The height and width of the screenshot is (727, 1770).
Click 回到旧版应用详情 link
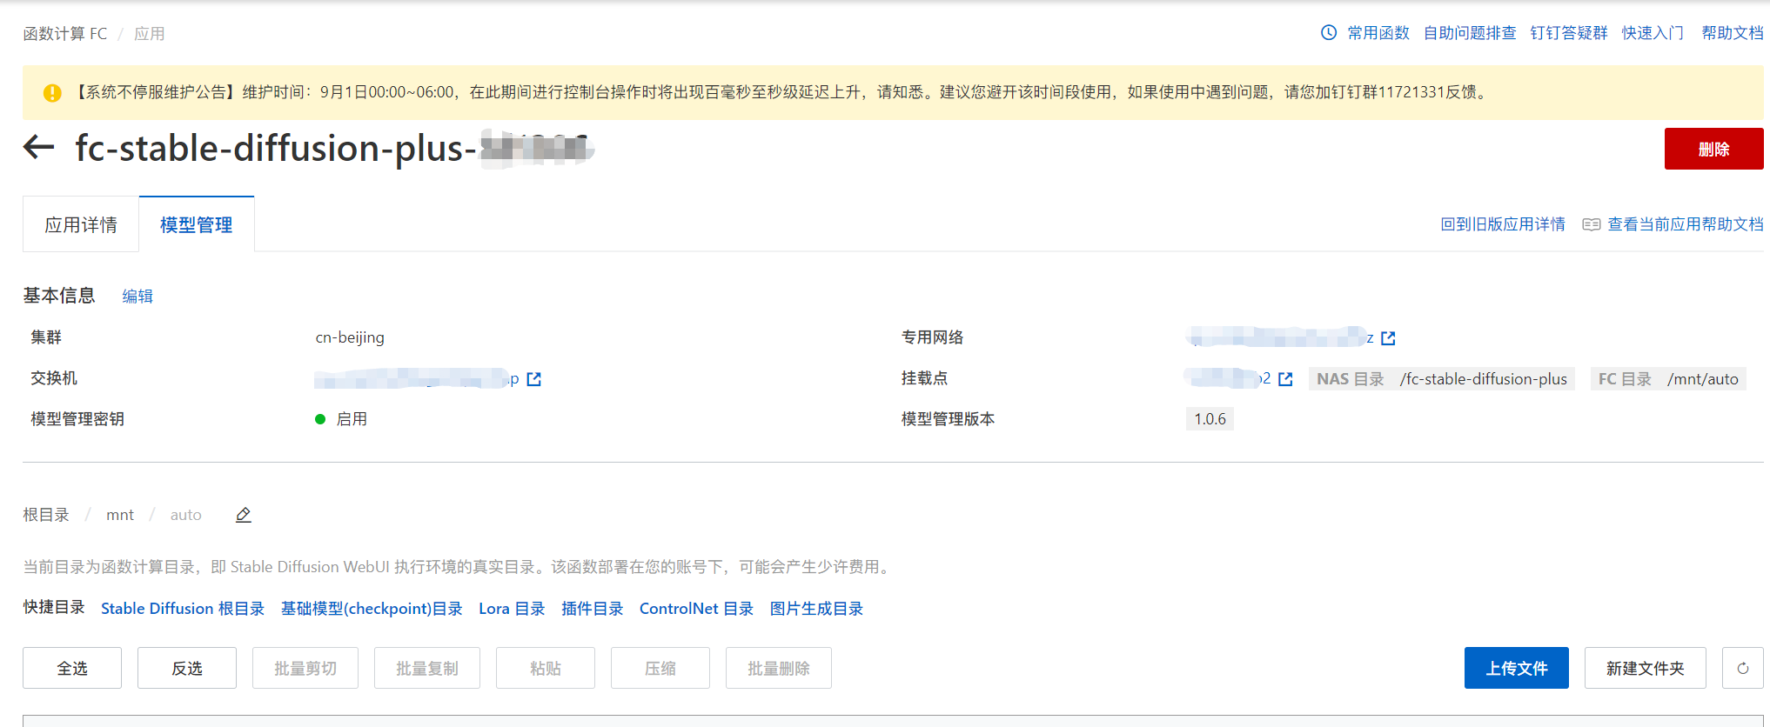[1503, 224]
